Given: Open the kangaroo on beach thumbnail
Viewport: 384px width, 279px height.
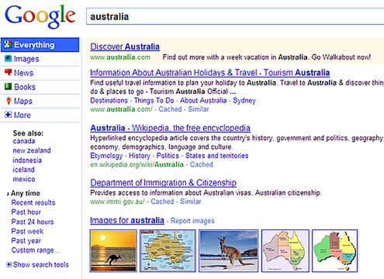Looking at the screenshot, I should [228, 251].
